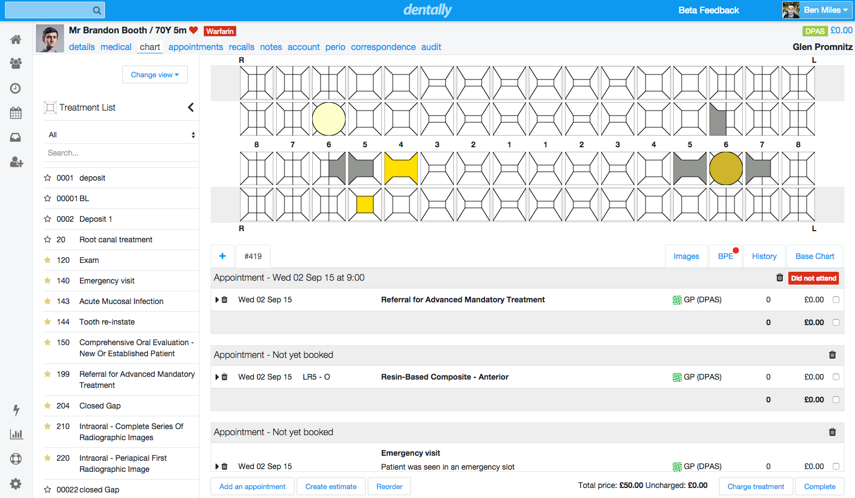Open the patients group icon in sidebar
This screenshot has width=855, height=498.
[x=16, y=63]
